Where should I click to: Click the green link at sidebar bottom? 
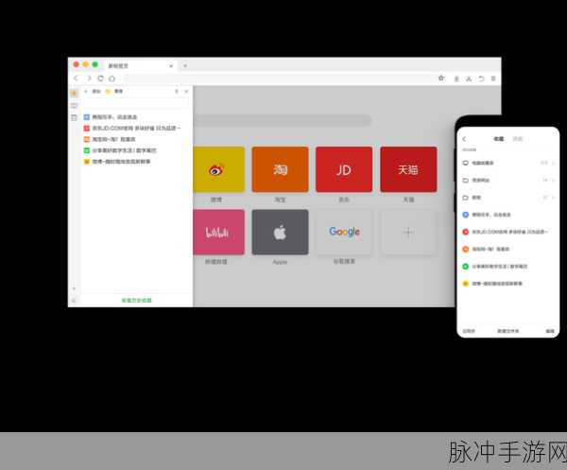tap(136, 301)
